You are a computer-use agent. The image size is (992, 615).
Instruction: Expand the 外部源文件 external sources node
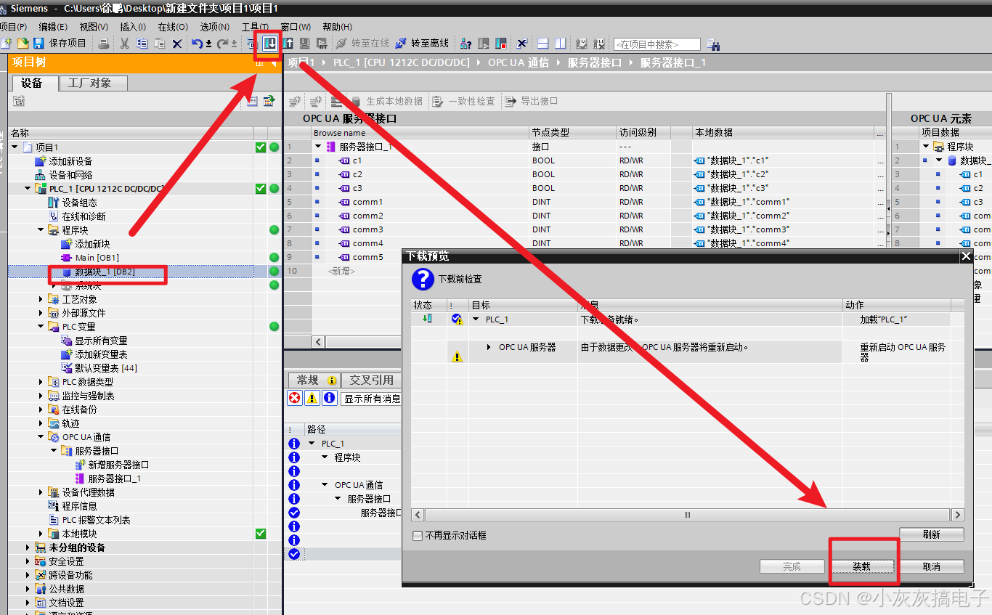click(41, 313)
